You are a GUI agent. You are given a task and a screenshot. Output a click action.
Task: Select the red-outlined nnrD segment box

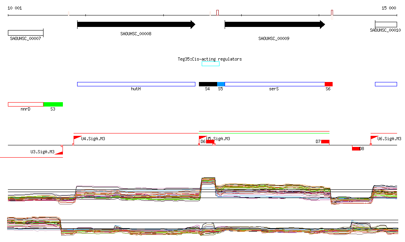tap(25, 104)
